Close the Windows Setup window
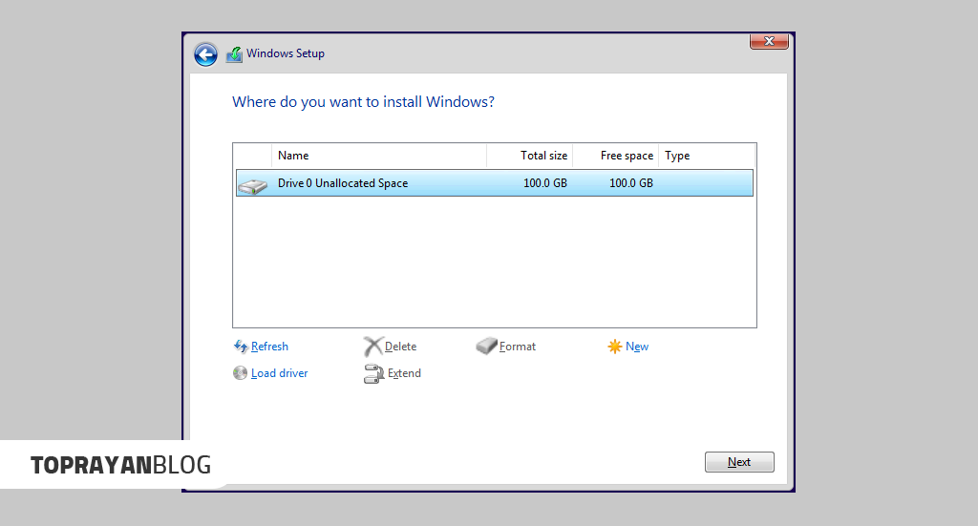 coord(769,41)
